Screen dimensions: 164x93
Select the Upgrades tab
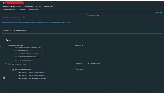click(22, 10)
